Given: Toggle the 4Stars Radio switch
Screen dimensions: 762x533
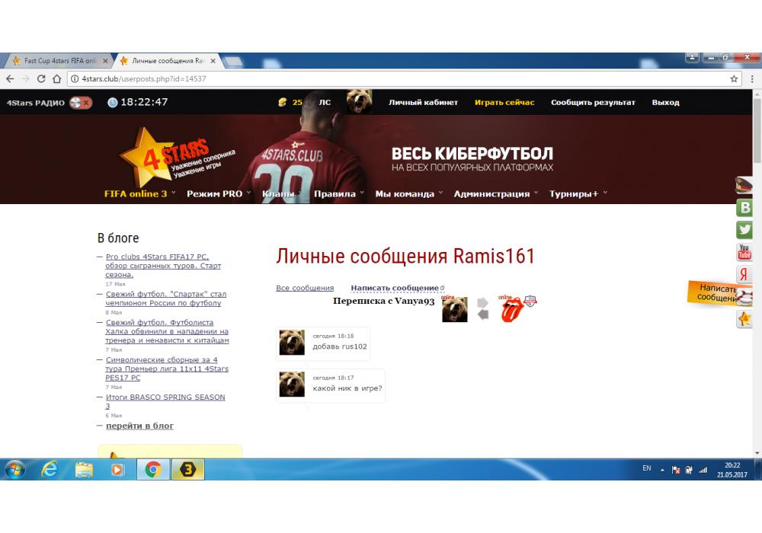Looking at the screenshot, I should pos(81,103).
